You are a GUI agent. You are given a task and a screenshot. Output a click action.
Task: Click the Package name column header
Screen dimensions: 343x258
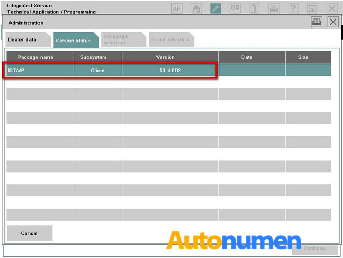coord(40,57)
